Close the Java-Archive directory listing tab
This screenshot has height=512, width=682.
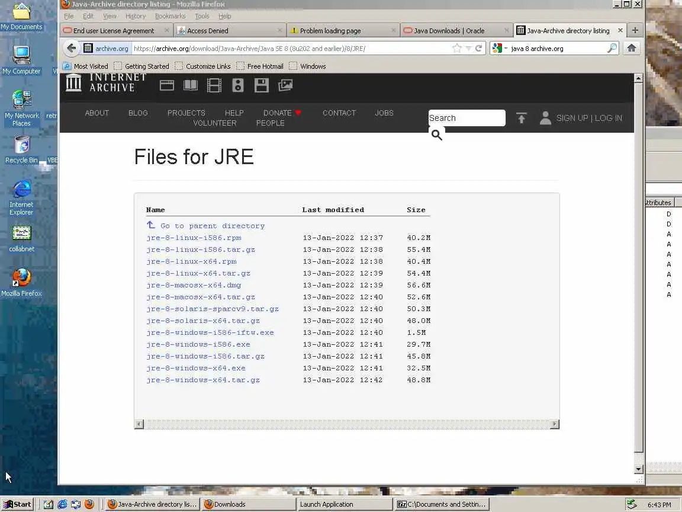click(620, 30)
